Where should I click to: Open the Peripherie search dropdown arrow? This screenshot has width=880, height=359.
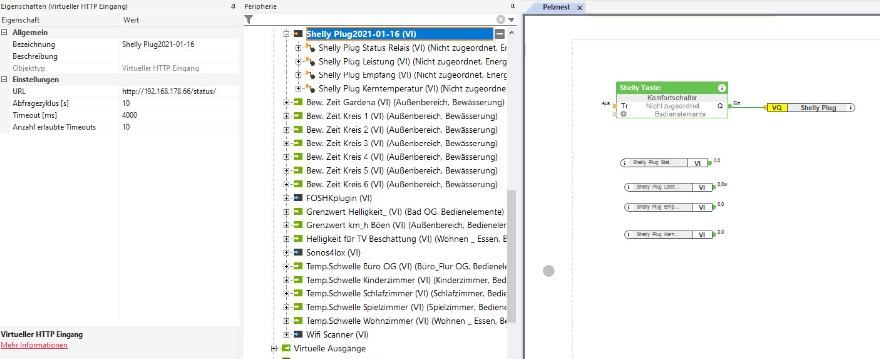(x=511, y=20)
